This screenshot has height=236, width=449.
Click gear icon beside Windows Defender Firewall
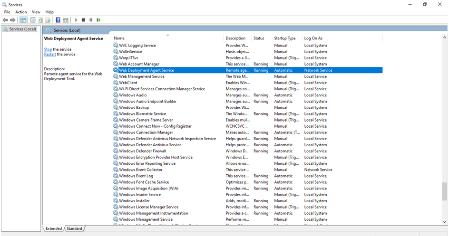[x=116, y=151]
